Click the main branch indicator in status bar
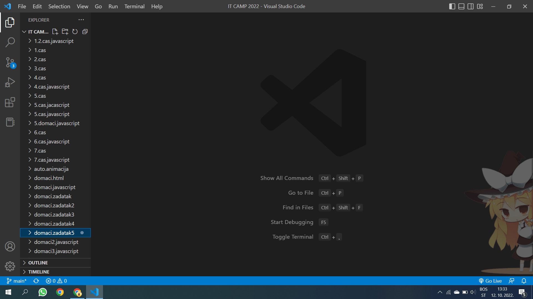This screenshot has height=299, width=533. [x=17, y=281]
